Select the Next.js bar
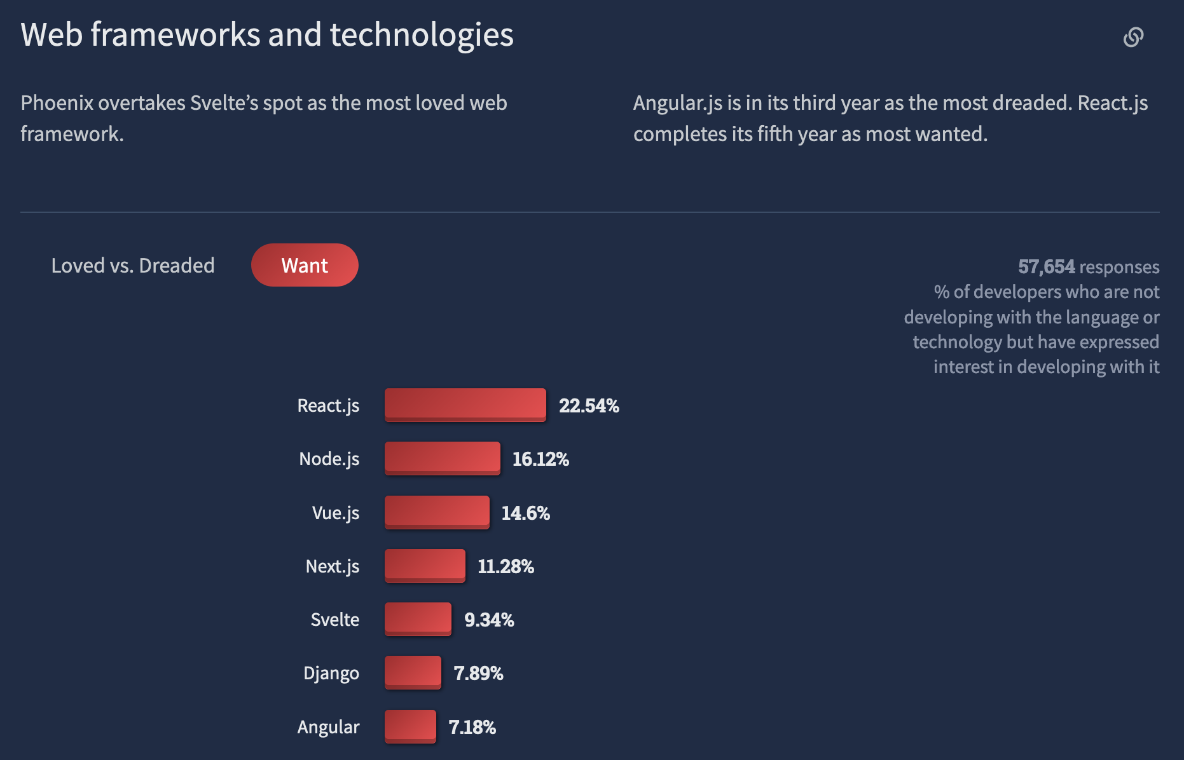The height and width of the screenshot is (760, 1184). (425, 566)
